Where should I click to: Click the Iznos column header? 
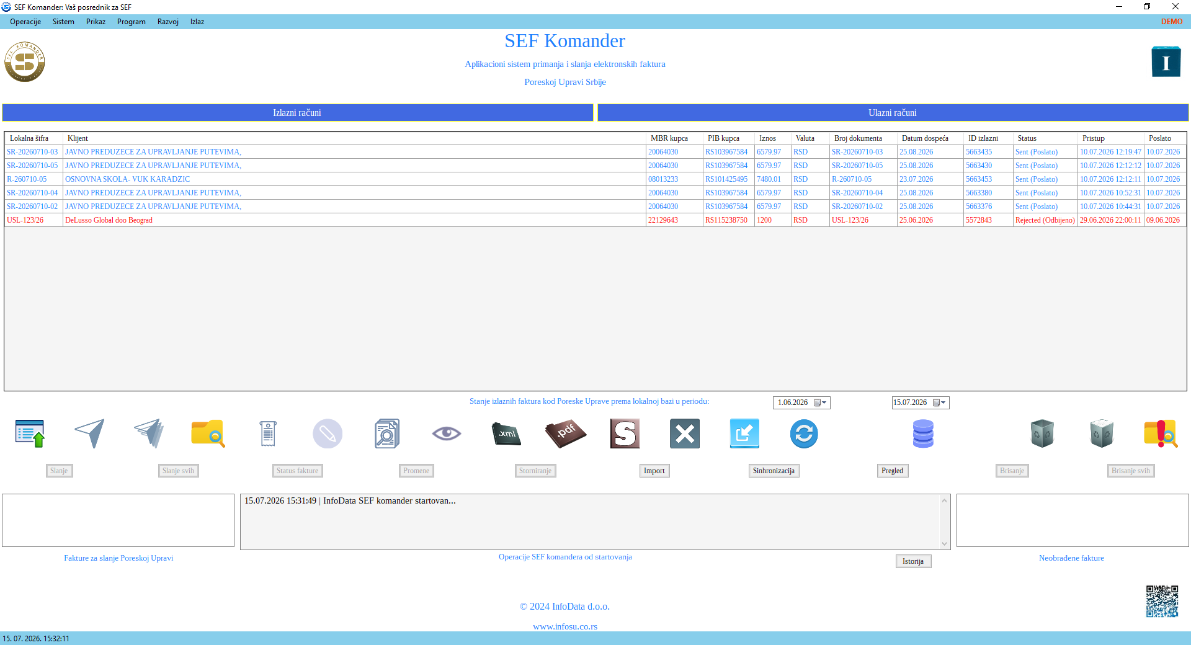pyautogui.click(x=772, y=138)
